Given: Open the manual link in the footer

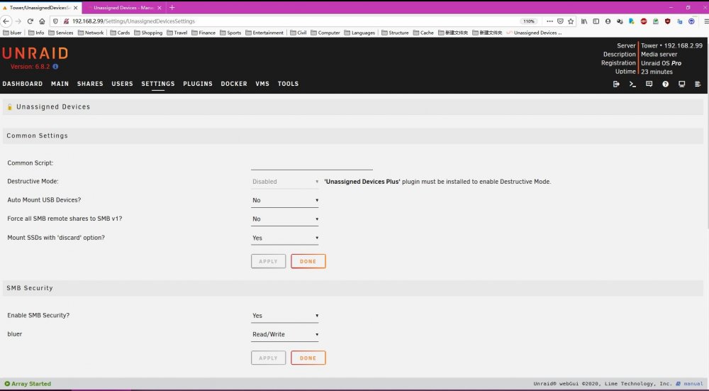Looking at the screenshot, I should [693, 384].
